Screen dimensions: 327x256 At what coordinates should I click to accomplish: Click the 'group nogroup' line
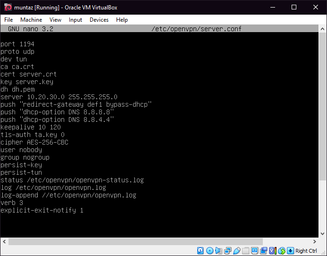click(25, 157)
